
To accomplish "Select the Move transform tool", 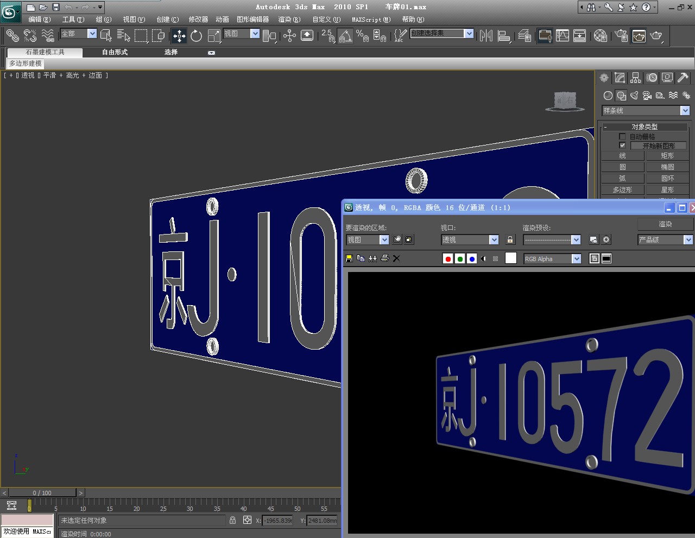I will click(x=179, y=36).
